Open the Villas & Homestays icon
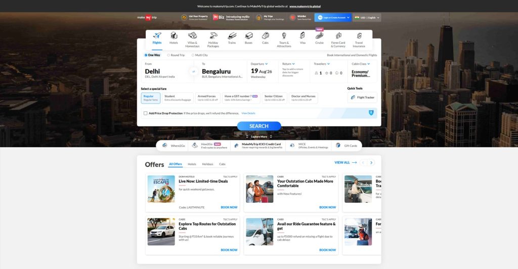 click(x=192, y=35)
